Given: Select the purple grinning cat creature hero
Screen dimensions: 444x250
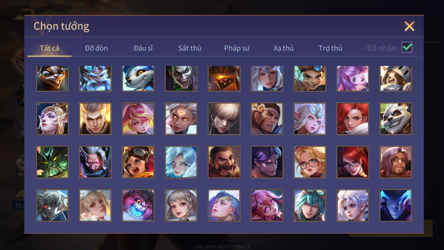Looking at the screenshot, I should [138, 206].
